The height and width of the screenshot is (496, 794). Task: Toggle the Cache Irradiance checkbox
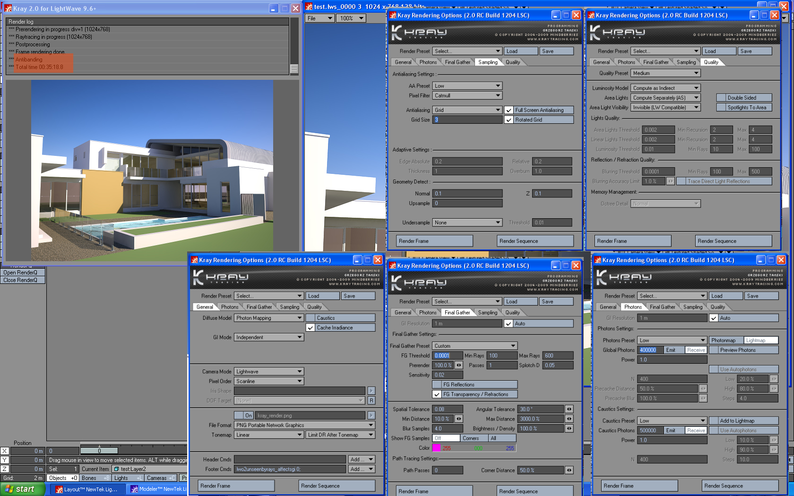click(x=311, y=328)
